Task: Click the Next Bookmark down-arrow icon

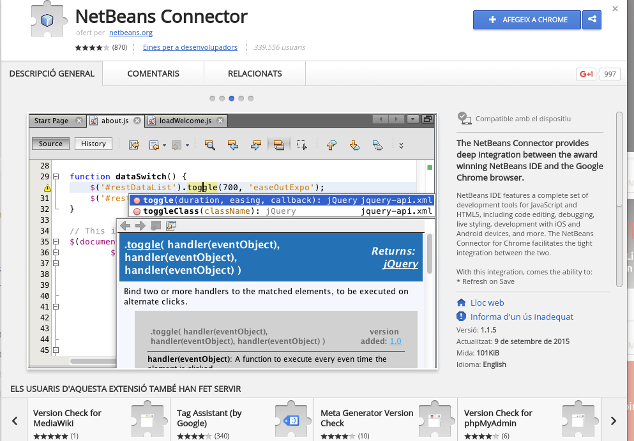Action: pos(354,145)
